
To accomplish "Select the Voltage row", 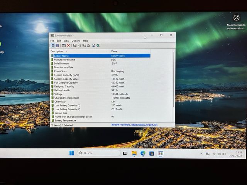I will (x=100, y=94).
